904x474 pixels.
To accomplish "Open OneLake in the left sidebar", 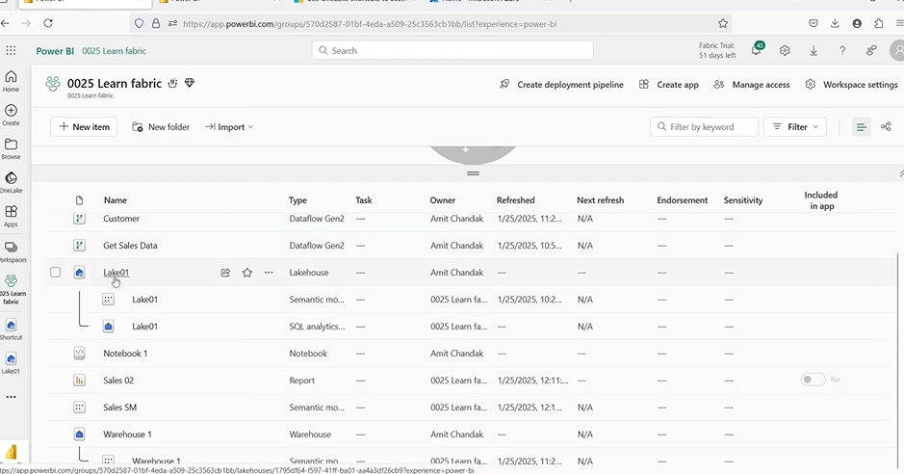I will pyautogui.click(x=11, y=182).
